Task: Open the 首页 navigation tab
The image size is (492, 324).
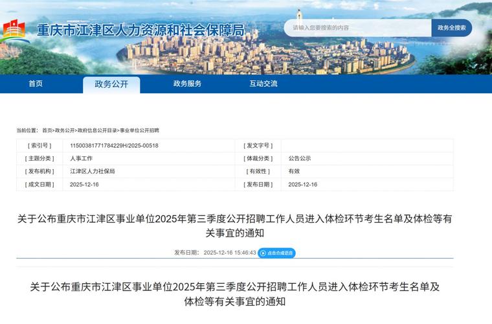Action: (36, 84)
